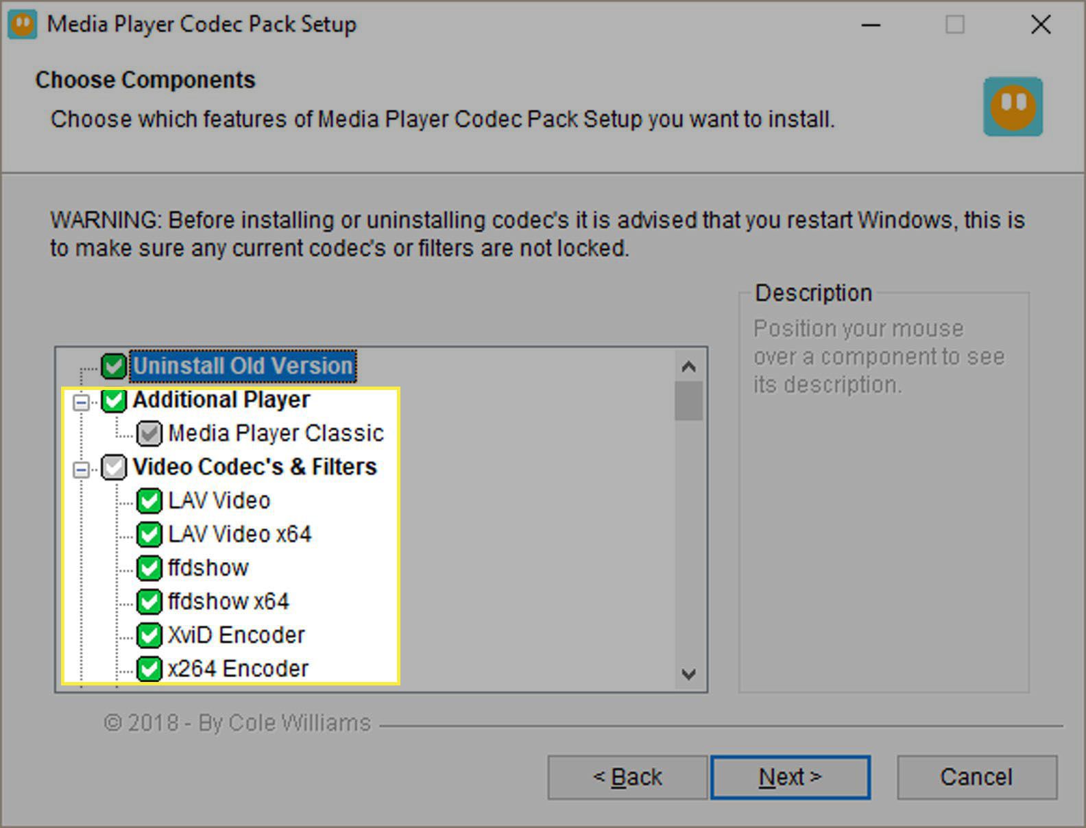Collapse the Video Codec's & Filters group

(x=81, y=470)
